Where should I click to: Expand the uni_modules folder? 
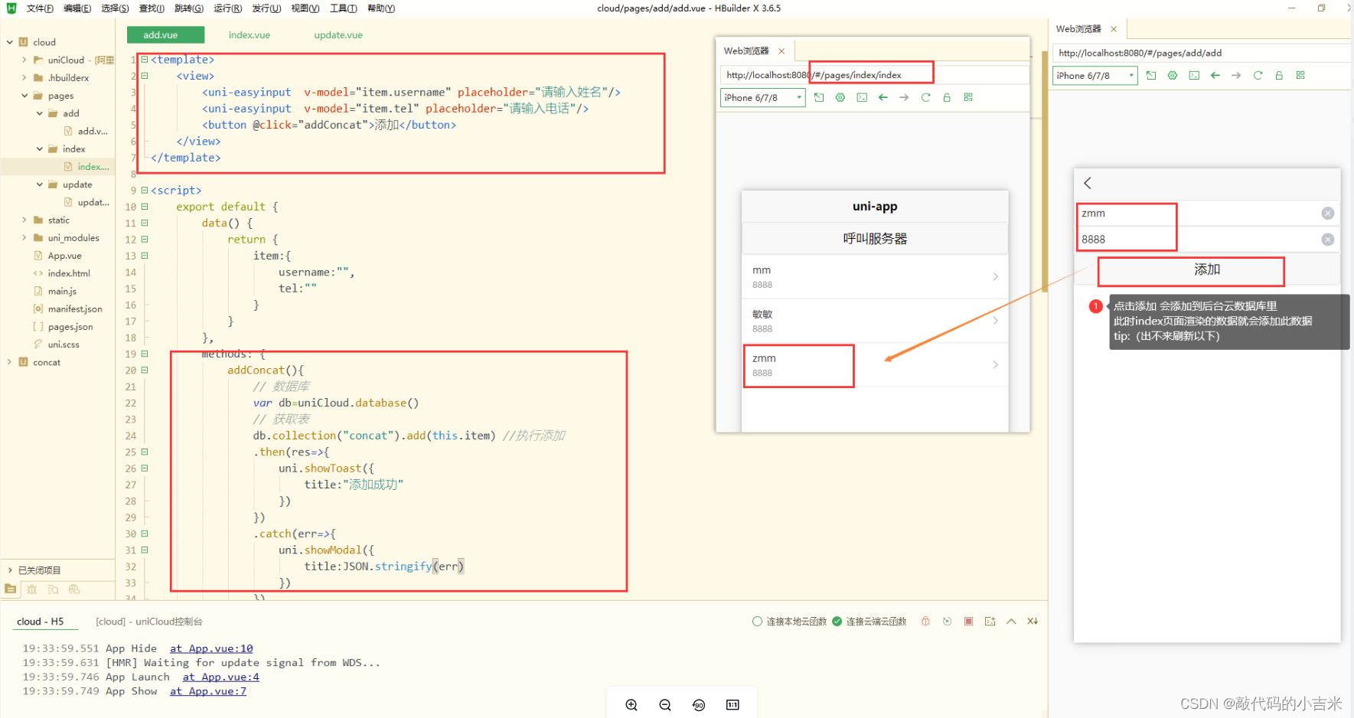24,237
